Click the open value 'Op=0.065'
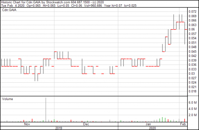199x130 pixels. pos(33,6)
